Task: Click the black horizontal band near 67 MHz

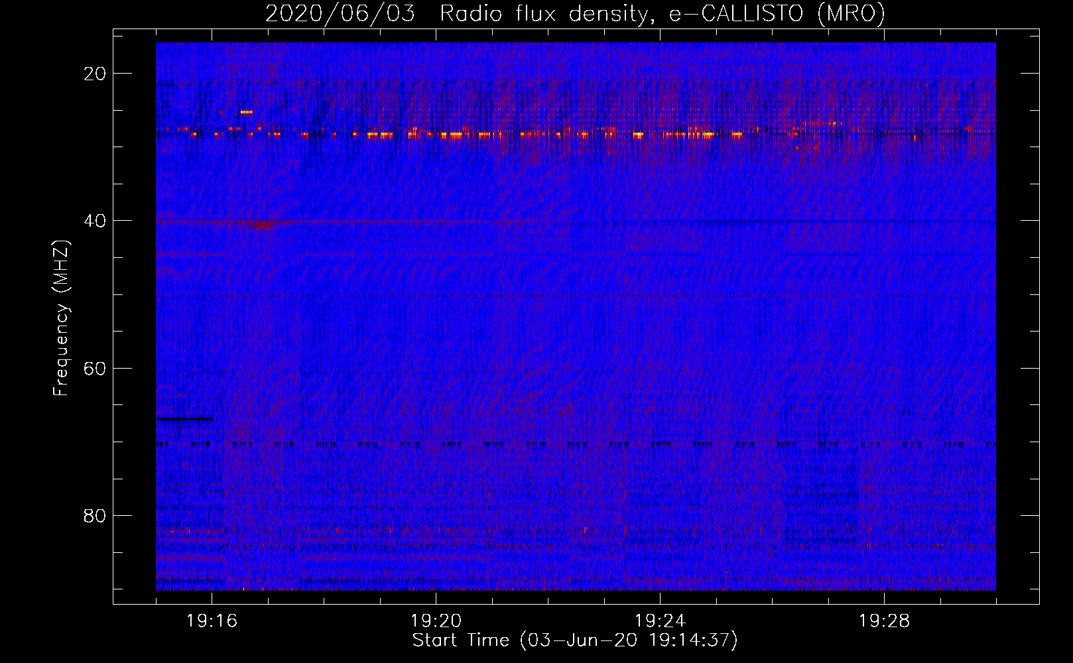Action: [185, 419]
